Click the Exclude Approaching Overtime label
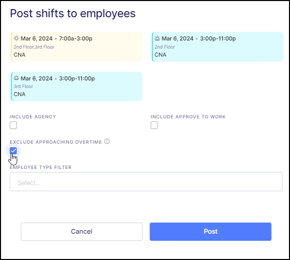 pos(56,142)
